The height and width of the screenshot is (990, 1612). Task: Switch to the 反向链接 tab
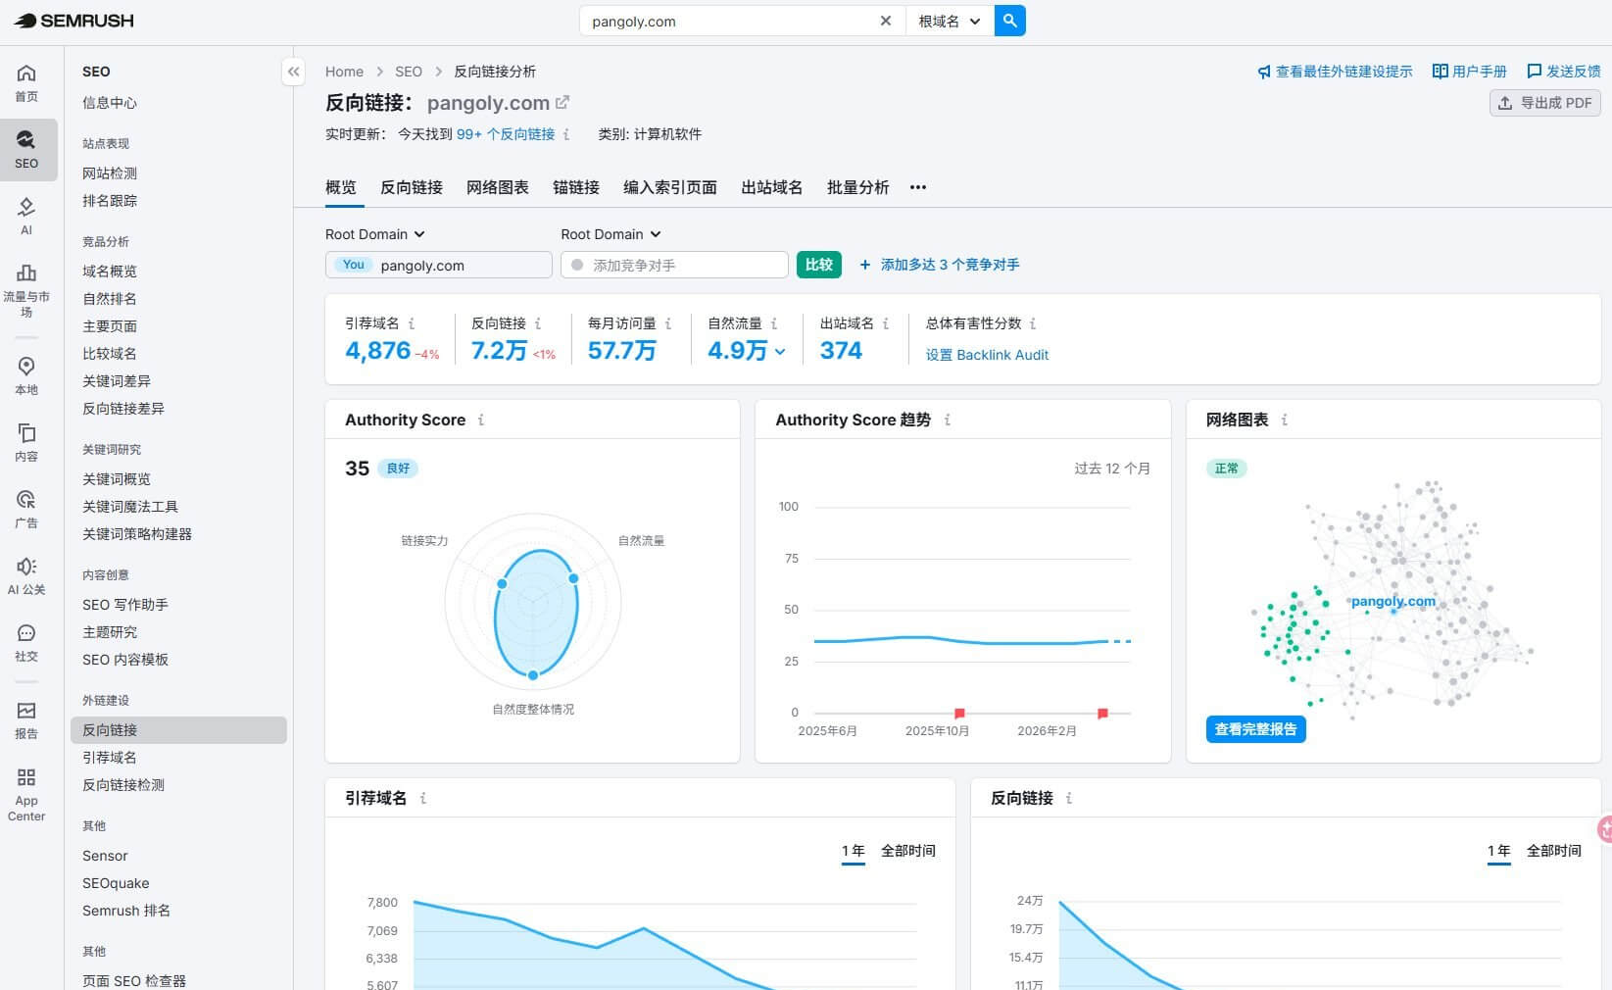[x=412, y=187]
